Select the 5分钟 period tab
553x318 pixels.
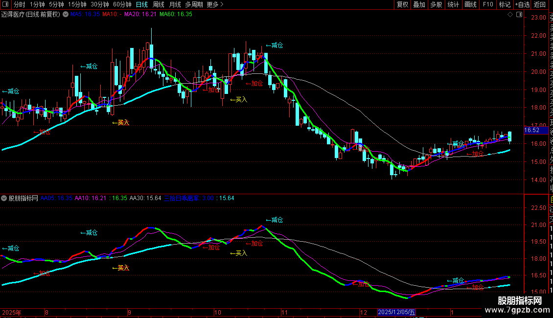[x=56, y=4]
